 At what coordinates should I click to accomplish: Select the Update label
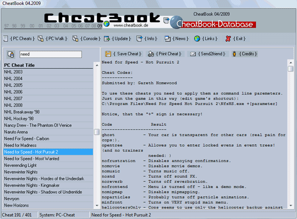(121, 39)
